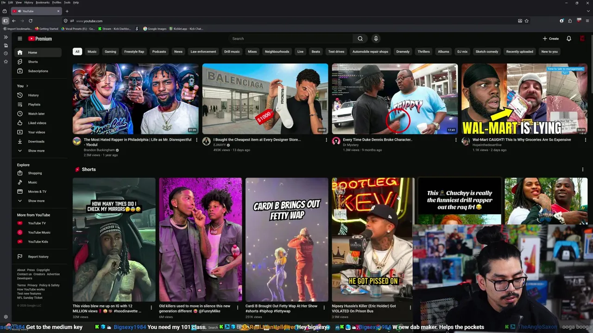This screenshot has width=593, height=333.
Task: Select the 'Recently uploaded' chip
Action: [519, 51]
